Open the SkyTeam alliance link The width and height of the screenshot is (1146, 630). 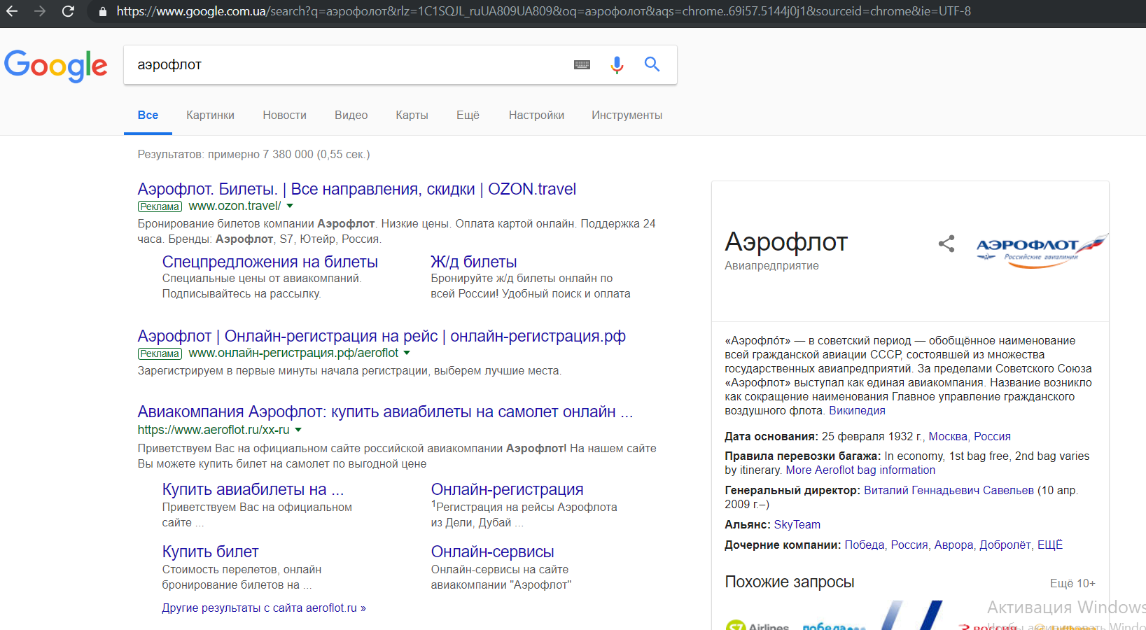coord(797,524)
